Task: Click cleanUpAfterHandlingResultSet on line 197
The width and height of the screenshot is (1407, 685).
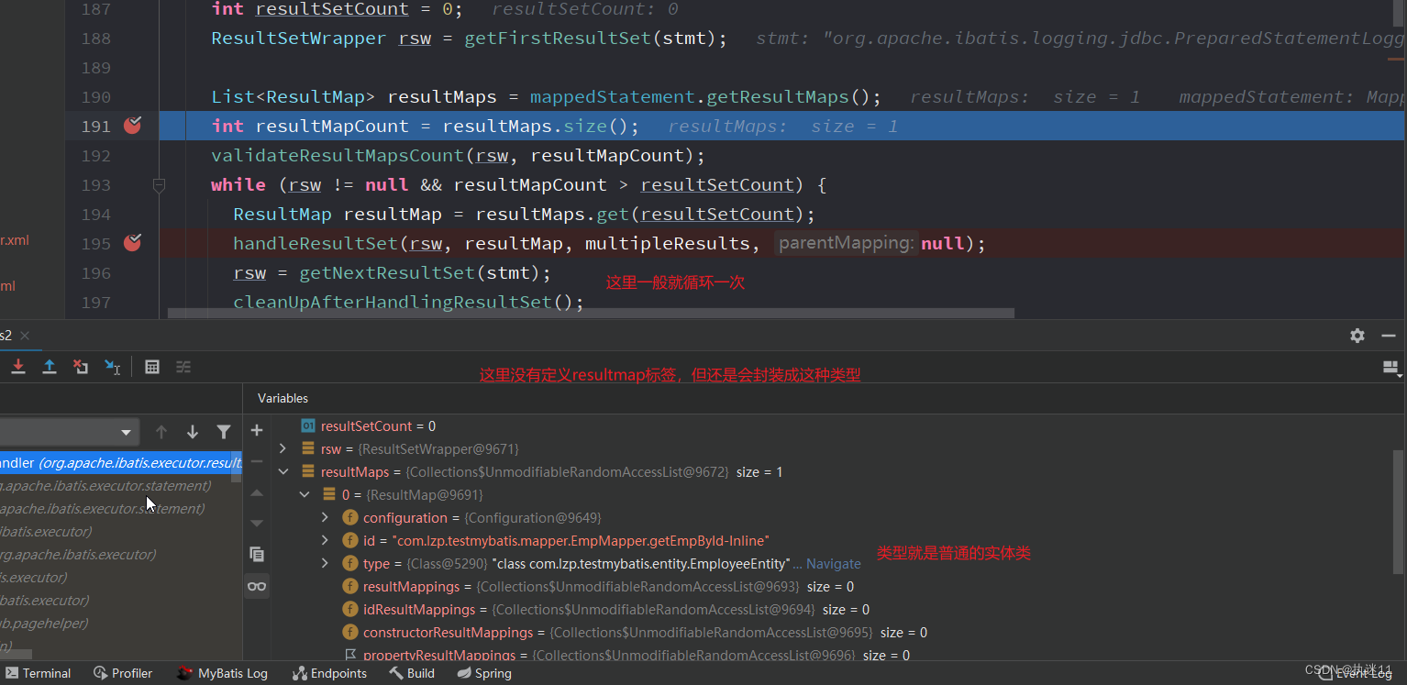Action: coord(393,303)
